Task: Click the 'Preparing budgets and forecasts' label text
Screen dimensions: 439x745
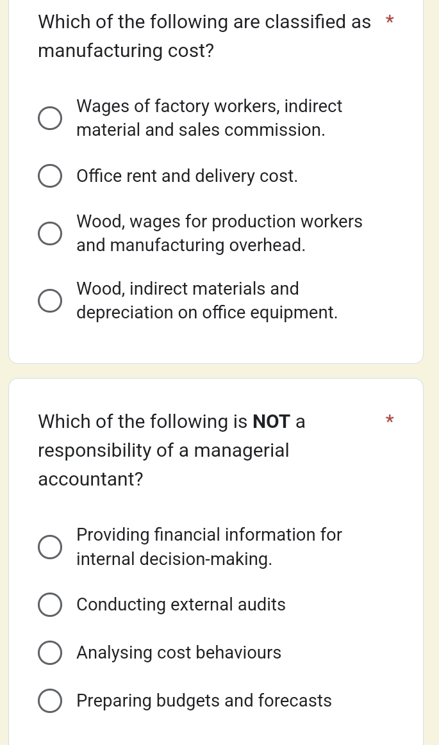Action: pos(204,701)
